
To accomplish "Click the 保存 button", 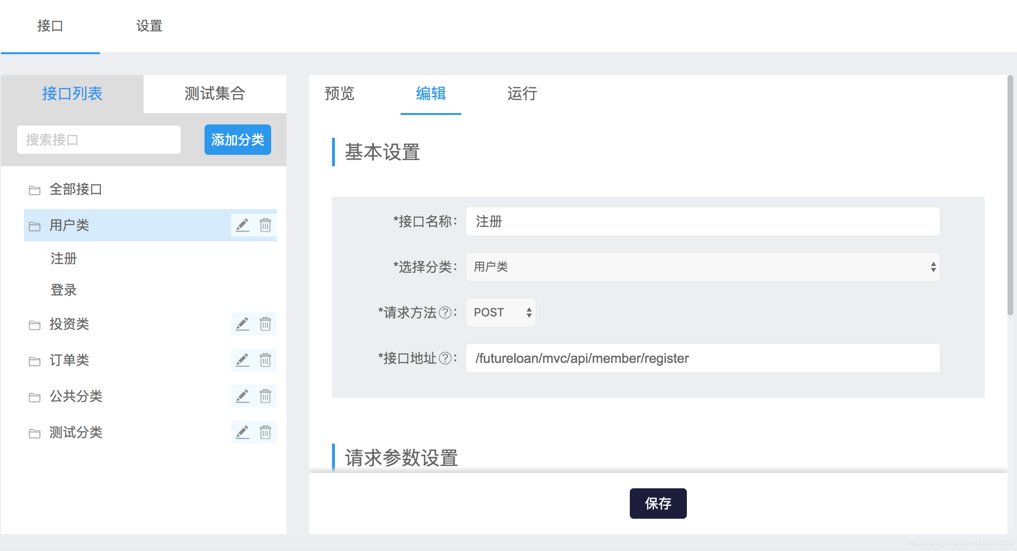I will pos(658,503).
